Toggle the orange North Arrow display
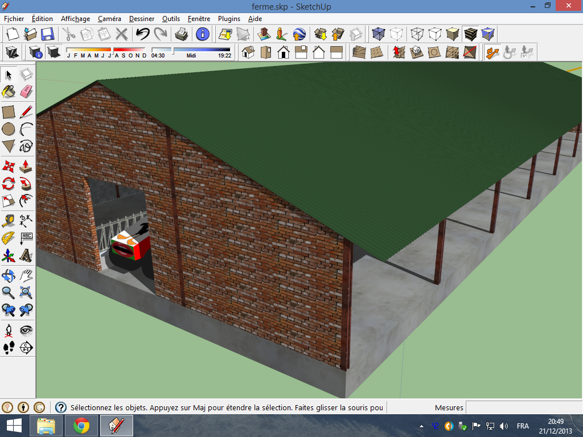This screenshot has width=583, height=437. pyautogui.click(x=492, y=52)
